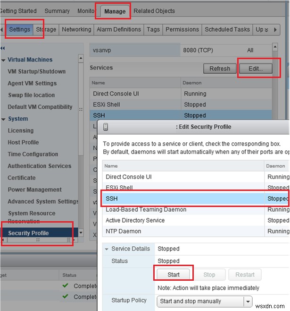
Task: Click the second Completed status checkmark icon
Action: (x=65, y=296)
